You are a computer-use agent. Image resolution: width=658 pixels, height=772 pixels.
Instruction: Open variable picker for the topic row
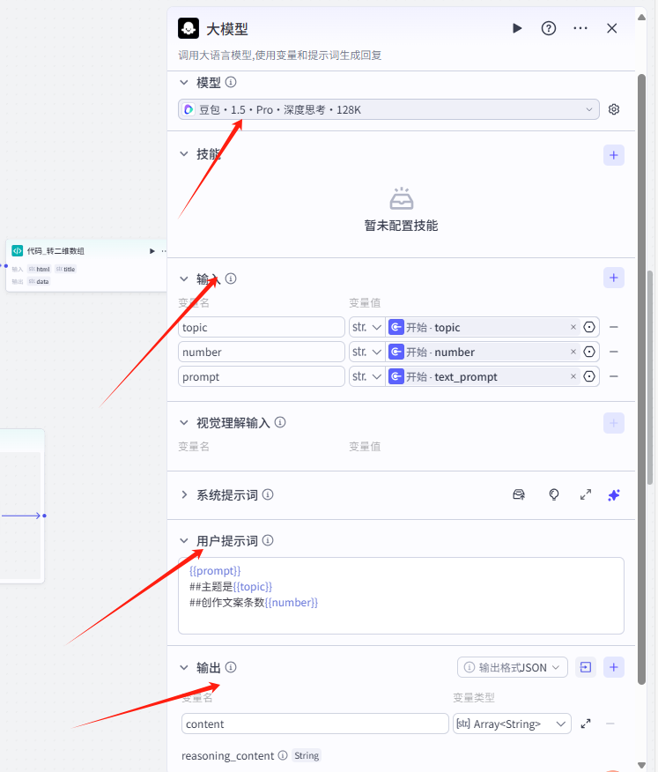pos(589,327)
